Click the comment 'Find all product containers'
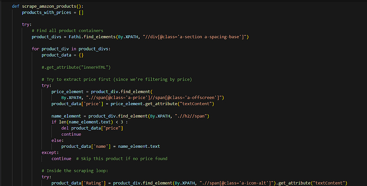This screenshot has width=367, height=186. click(x=68, y=31)
